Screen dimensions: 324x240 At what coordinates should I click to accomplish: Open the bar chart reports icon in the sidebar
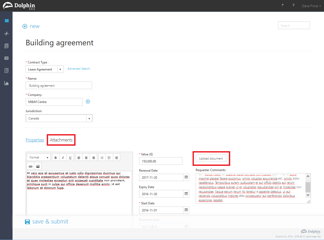point(7,83)
